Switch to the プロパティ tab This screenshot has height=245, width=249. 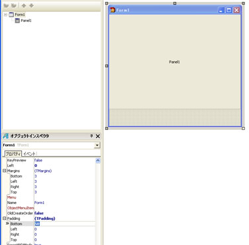click(x=13, y=154)
